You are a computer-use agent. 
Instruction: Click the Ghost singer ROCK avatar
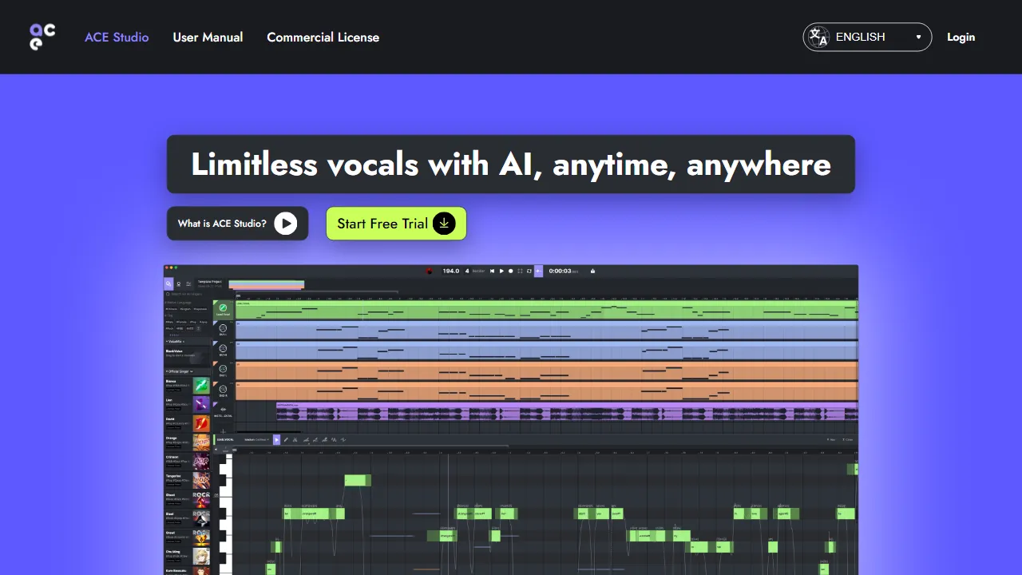pos(201,499)
